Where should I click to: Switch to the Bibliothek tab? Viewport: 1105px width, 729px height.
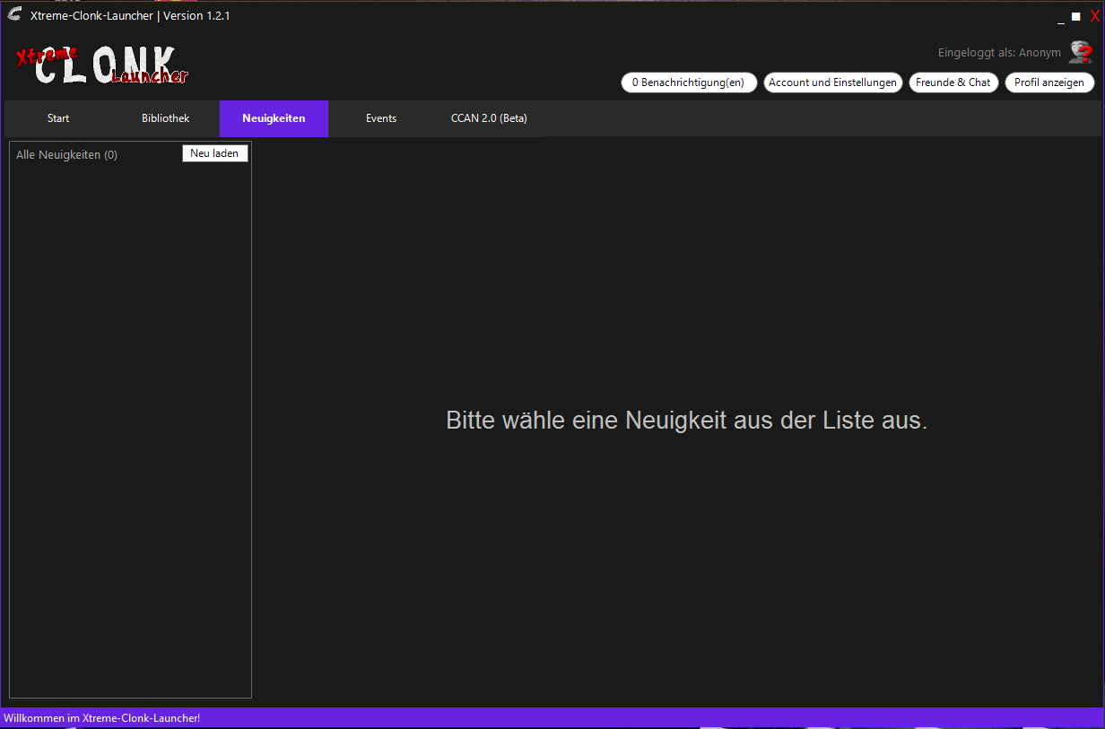166,118
